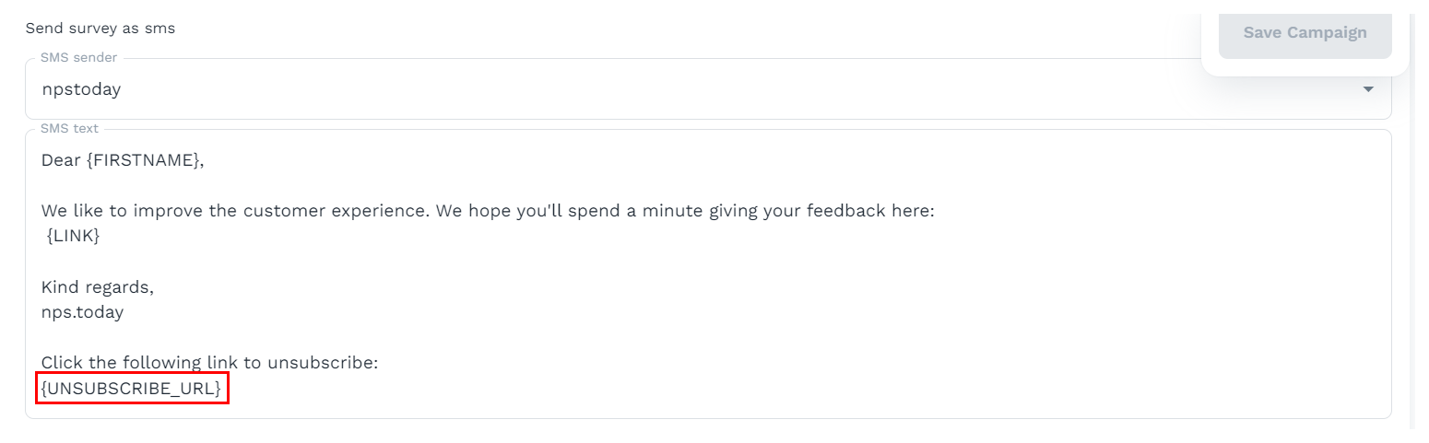Expand the SMS sender dropdown arrow

click(x=1368, y=89)
